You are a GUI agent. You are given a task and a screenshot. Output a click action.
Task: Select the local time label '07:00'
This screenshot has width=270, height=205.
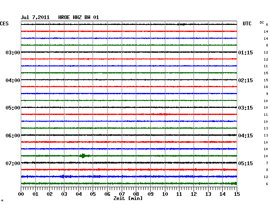(13, 163)
